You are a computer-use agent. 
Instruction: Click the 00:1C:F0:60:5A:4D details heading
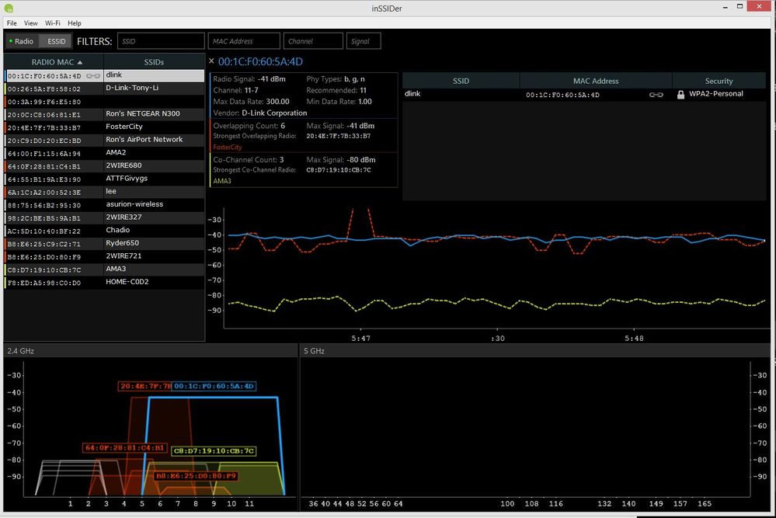[x=260, y=62]
